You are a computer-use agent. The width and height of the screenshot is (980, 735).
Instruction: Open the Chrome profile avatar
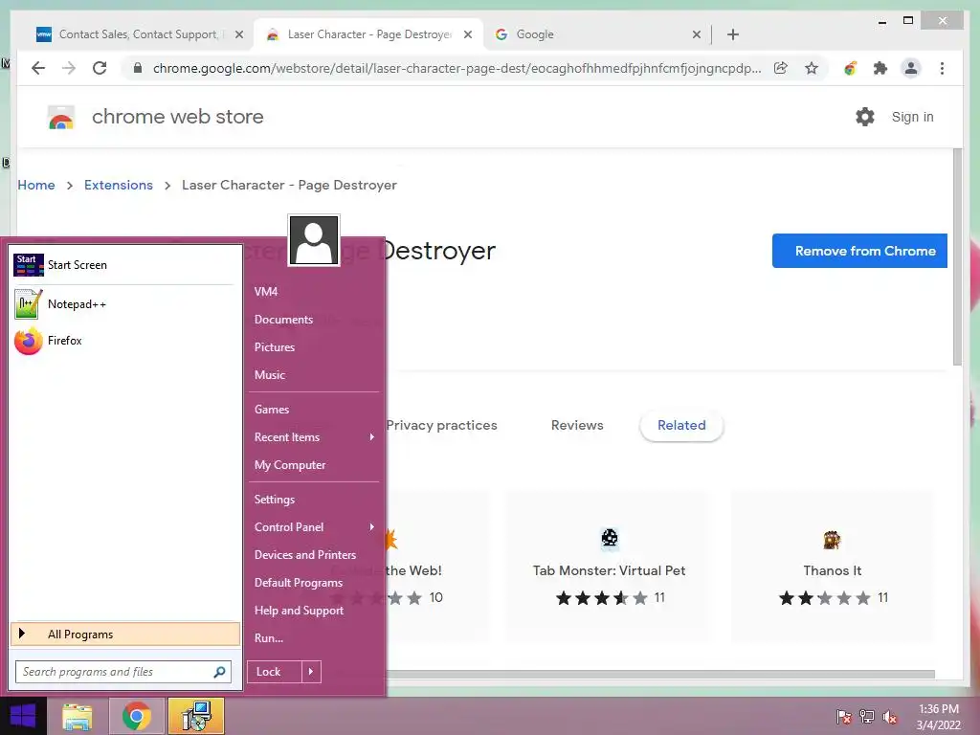tap(911, 68)
